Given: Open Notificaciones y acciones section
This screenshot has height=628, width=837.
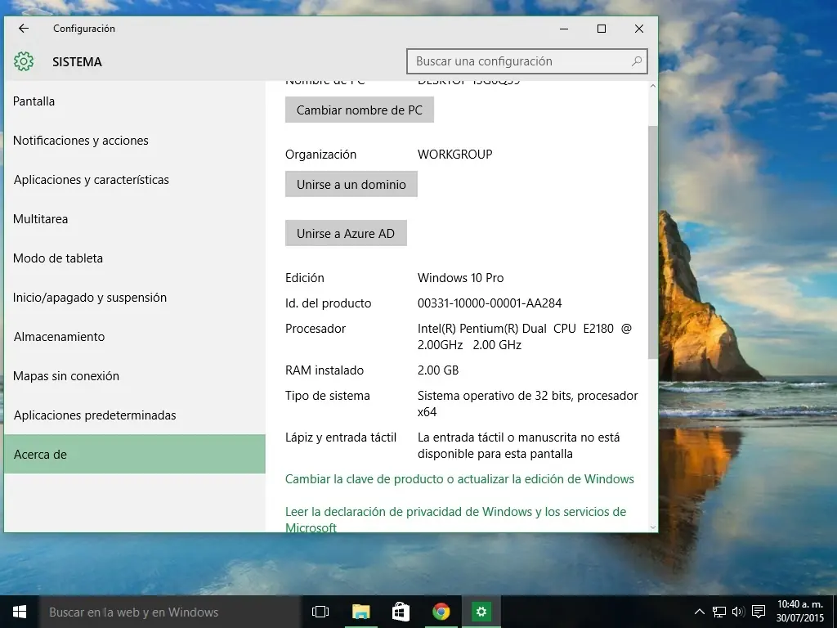Looking at the screenshot, I should tap(135, 141).
